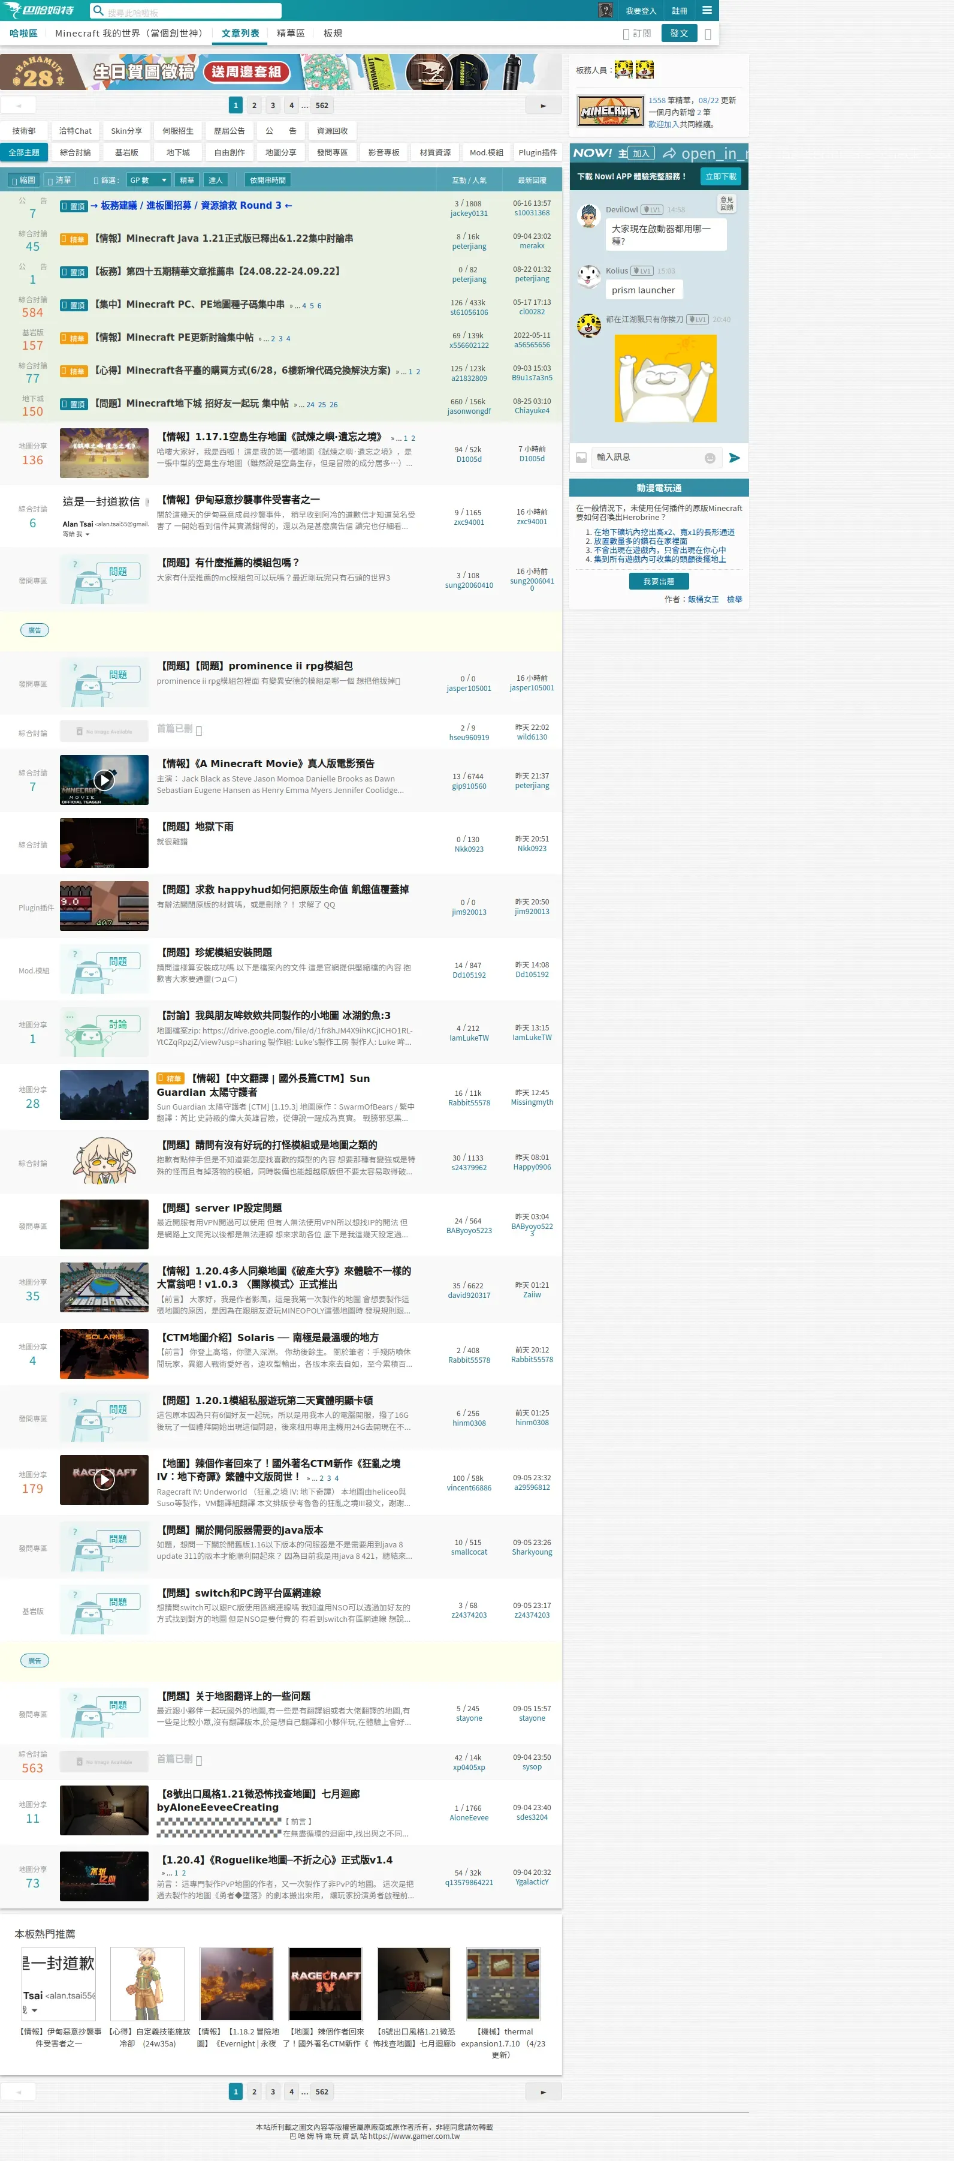The width and height of the screenshot is (954, 2161).
Task: Join the NOW chat with 加入 button
Action: click(641, 154)
